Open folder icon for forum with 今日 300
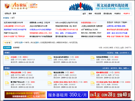The width and height of the screenshot is (135, 101). tap(7, 83)
